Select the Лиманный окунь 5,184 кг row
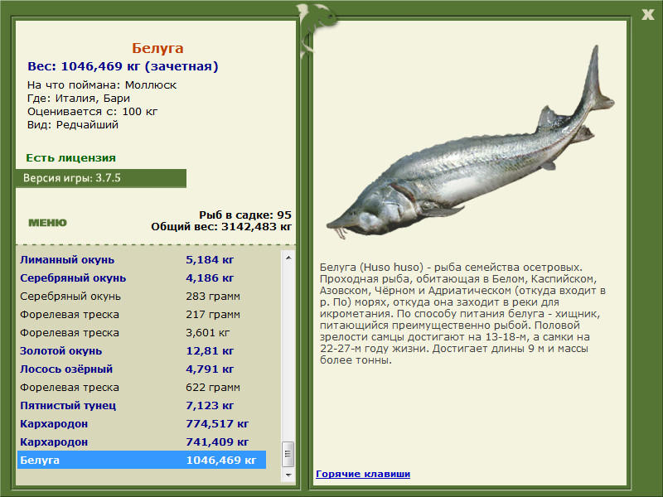Viewport: 663px width, 497px height. (x=142, y=260)
